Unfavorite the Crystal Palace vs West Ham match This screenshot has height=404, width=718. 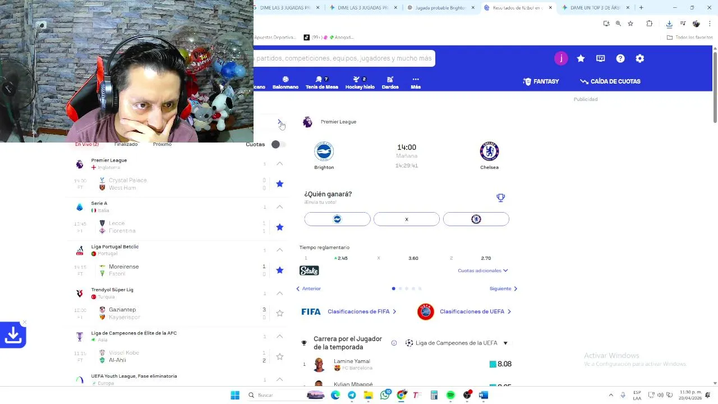coord(280,183)
